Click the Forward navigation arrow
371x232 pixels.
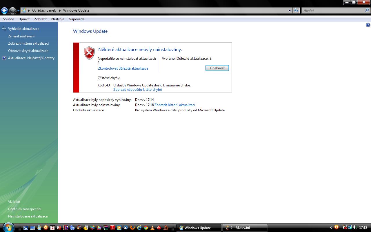pos(12,11)
